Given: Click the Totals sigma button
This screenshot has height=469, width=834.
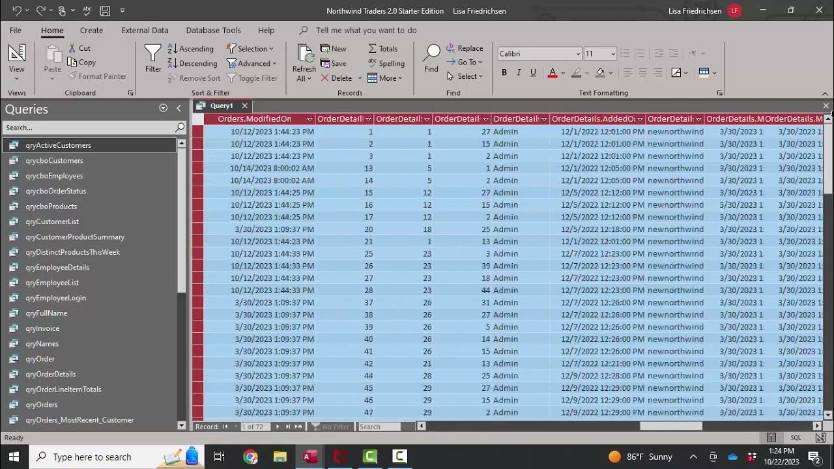Looking at the screenshot, I should [382, 49].
